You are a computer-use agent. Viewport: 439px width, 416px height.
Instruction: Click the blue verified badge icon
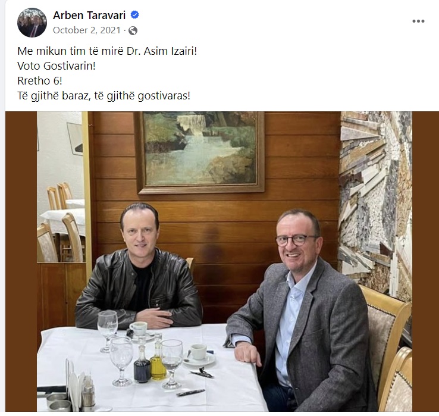[135, 15]
